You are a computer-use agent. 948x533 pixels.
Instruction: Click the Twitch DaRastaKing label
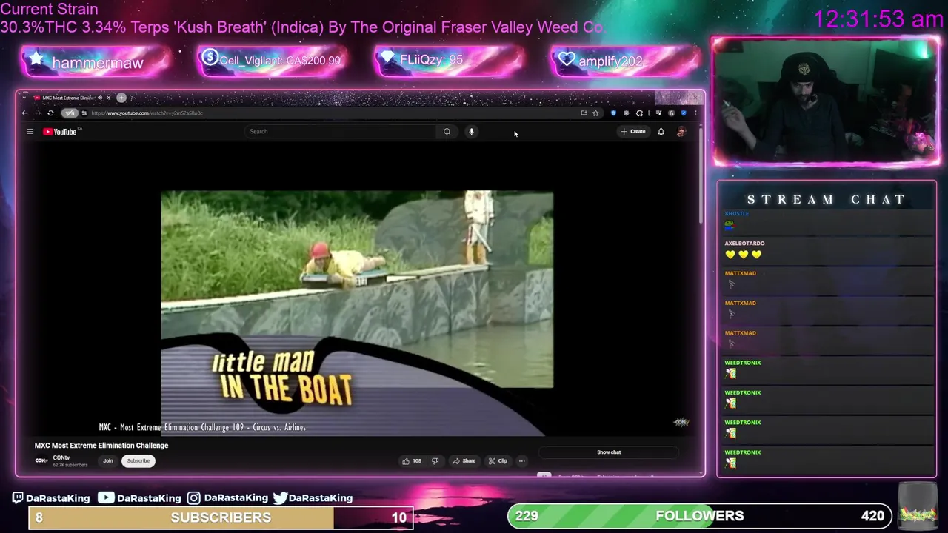(x=50, y=498)
